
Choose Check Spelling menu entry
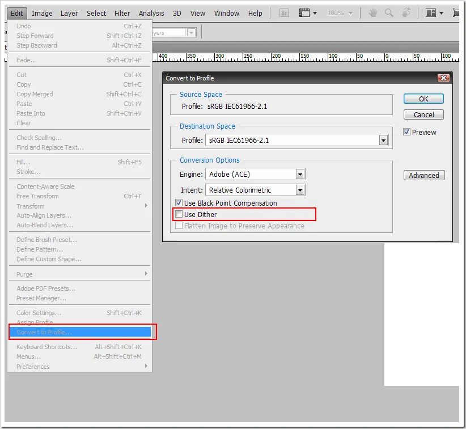80,138
